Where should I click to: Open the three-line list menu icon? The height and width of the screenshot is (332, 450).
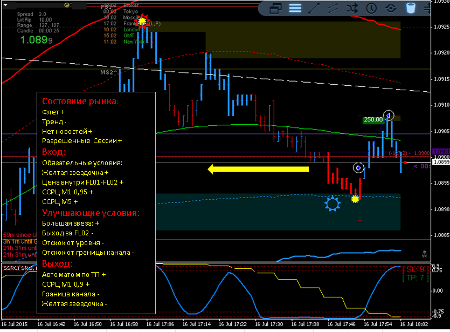coord(295,8)
